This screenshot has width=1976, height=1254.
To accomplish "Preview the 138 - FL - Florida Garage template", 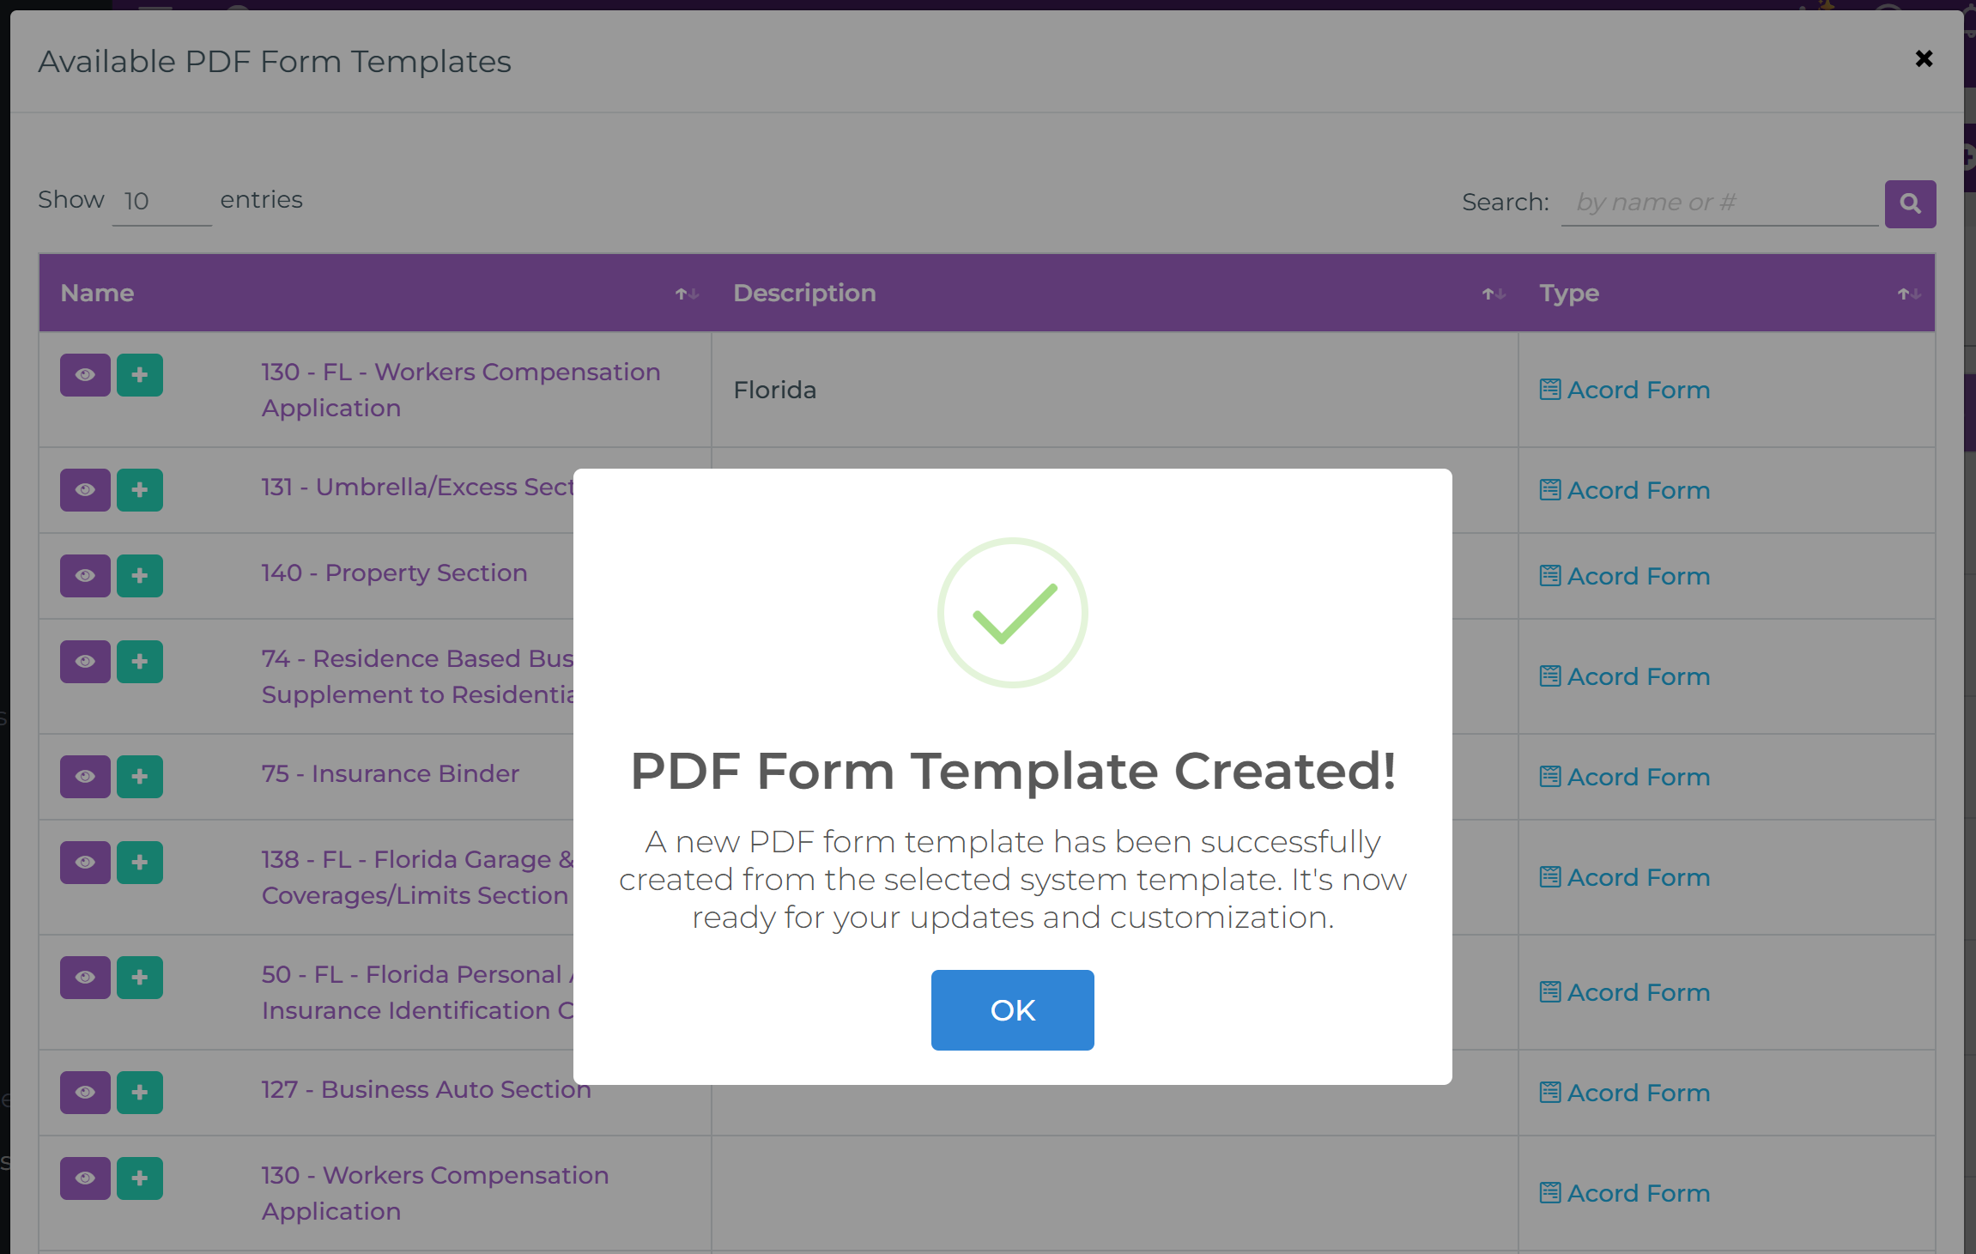I will tap(85, 862).
